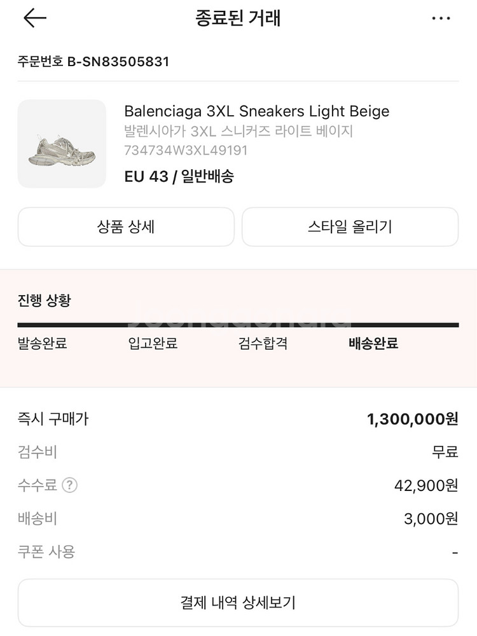This screenshot has width=477, height=636.
Task: Tap the 진행 상황 section heading
Action: [45, 300]
